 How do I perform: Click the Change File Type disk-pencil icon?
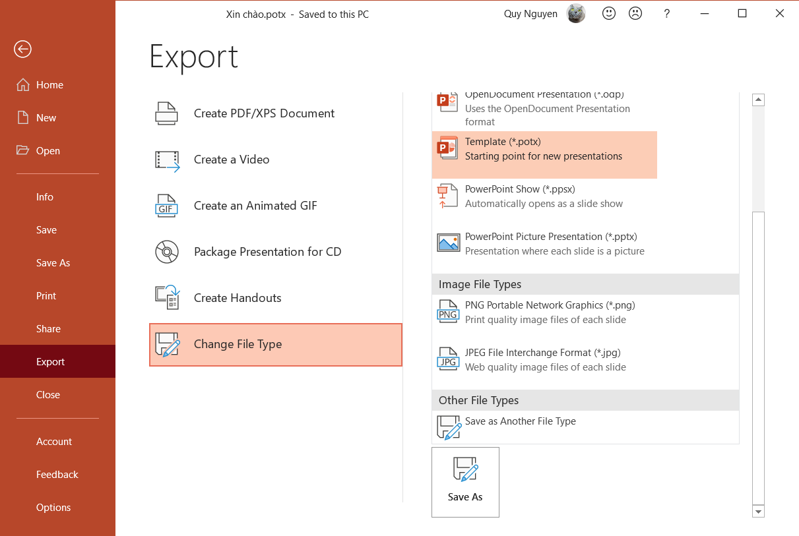pyautogui.click(x=168, y=344)
